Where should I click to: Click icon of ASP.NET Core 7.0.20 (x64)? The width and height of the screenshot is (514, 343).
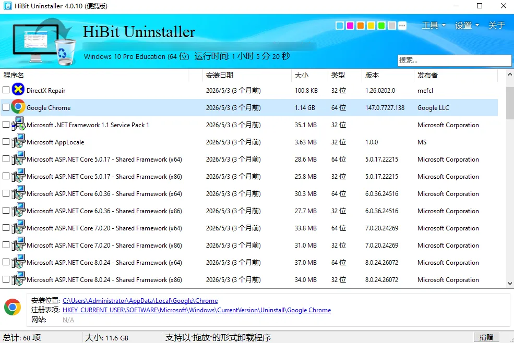click(x=18, y=227)
